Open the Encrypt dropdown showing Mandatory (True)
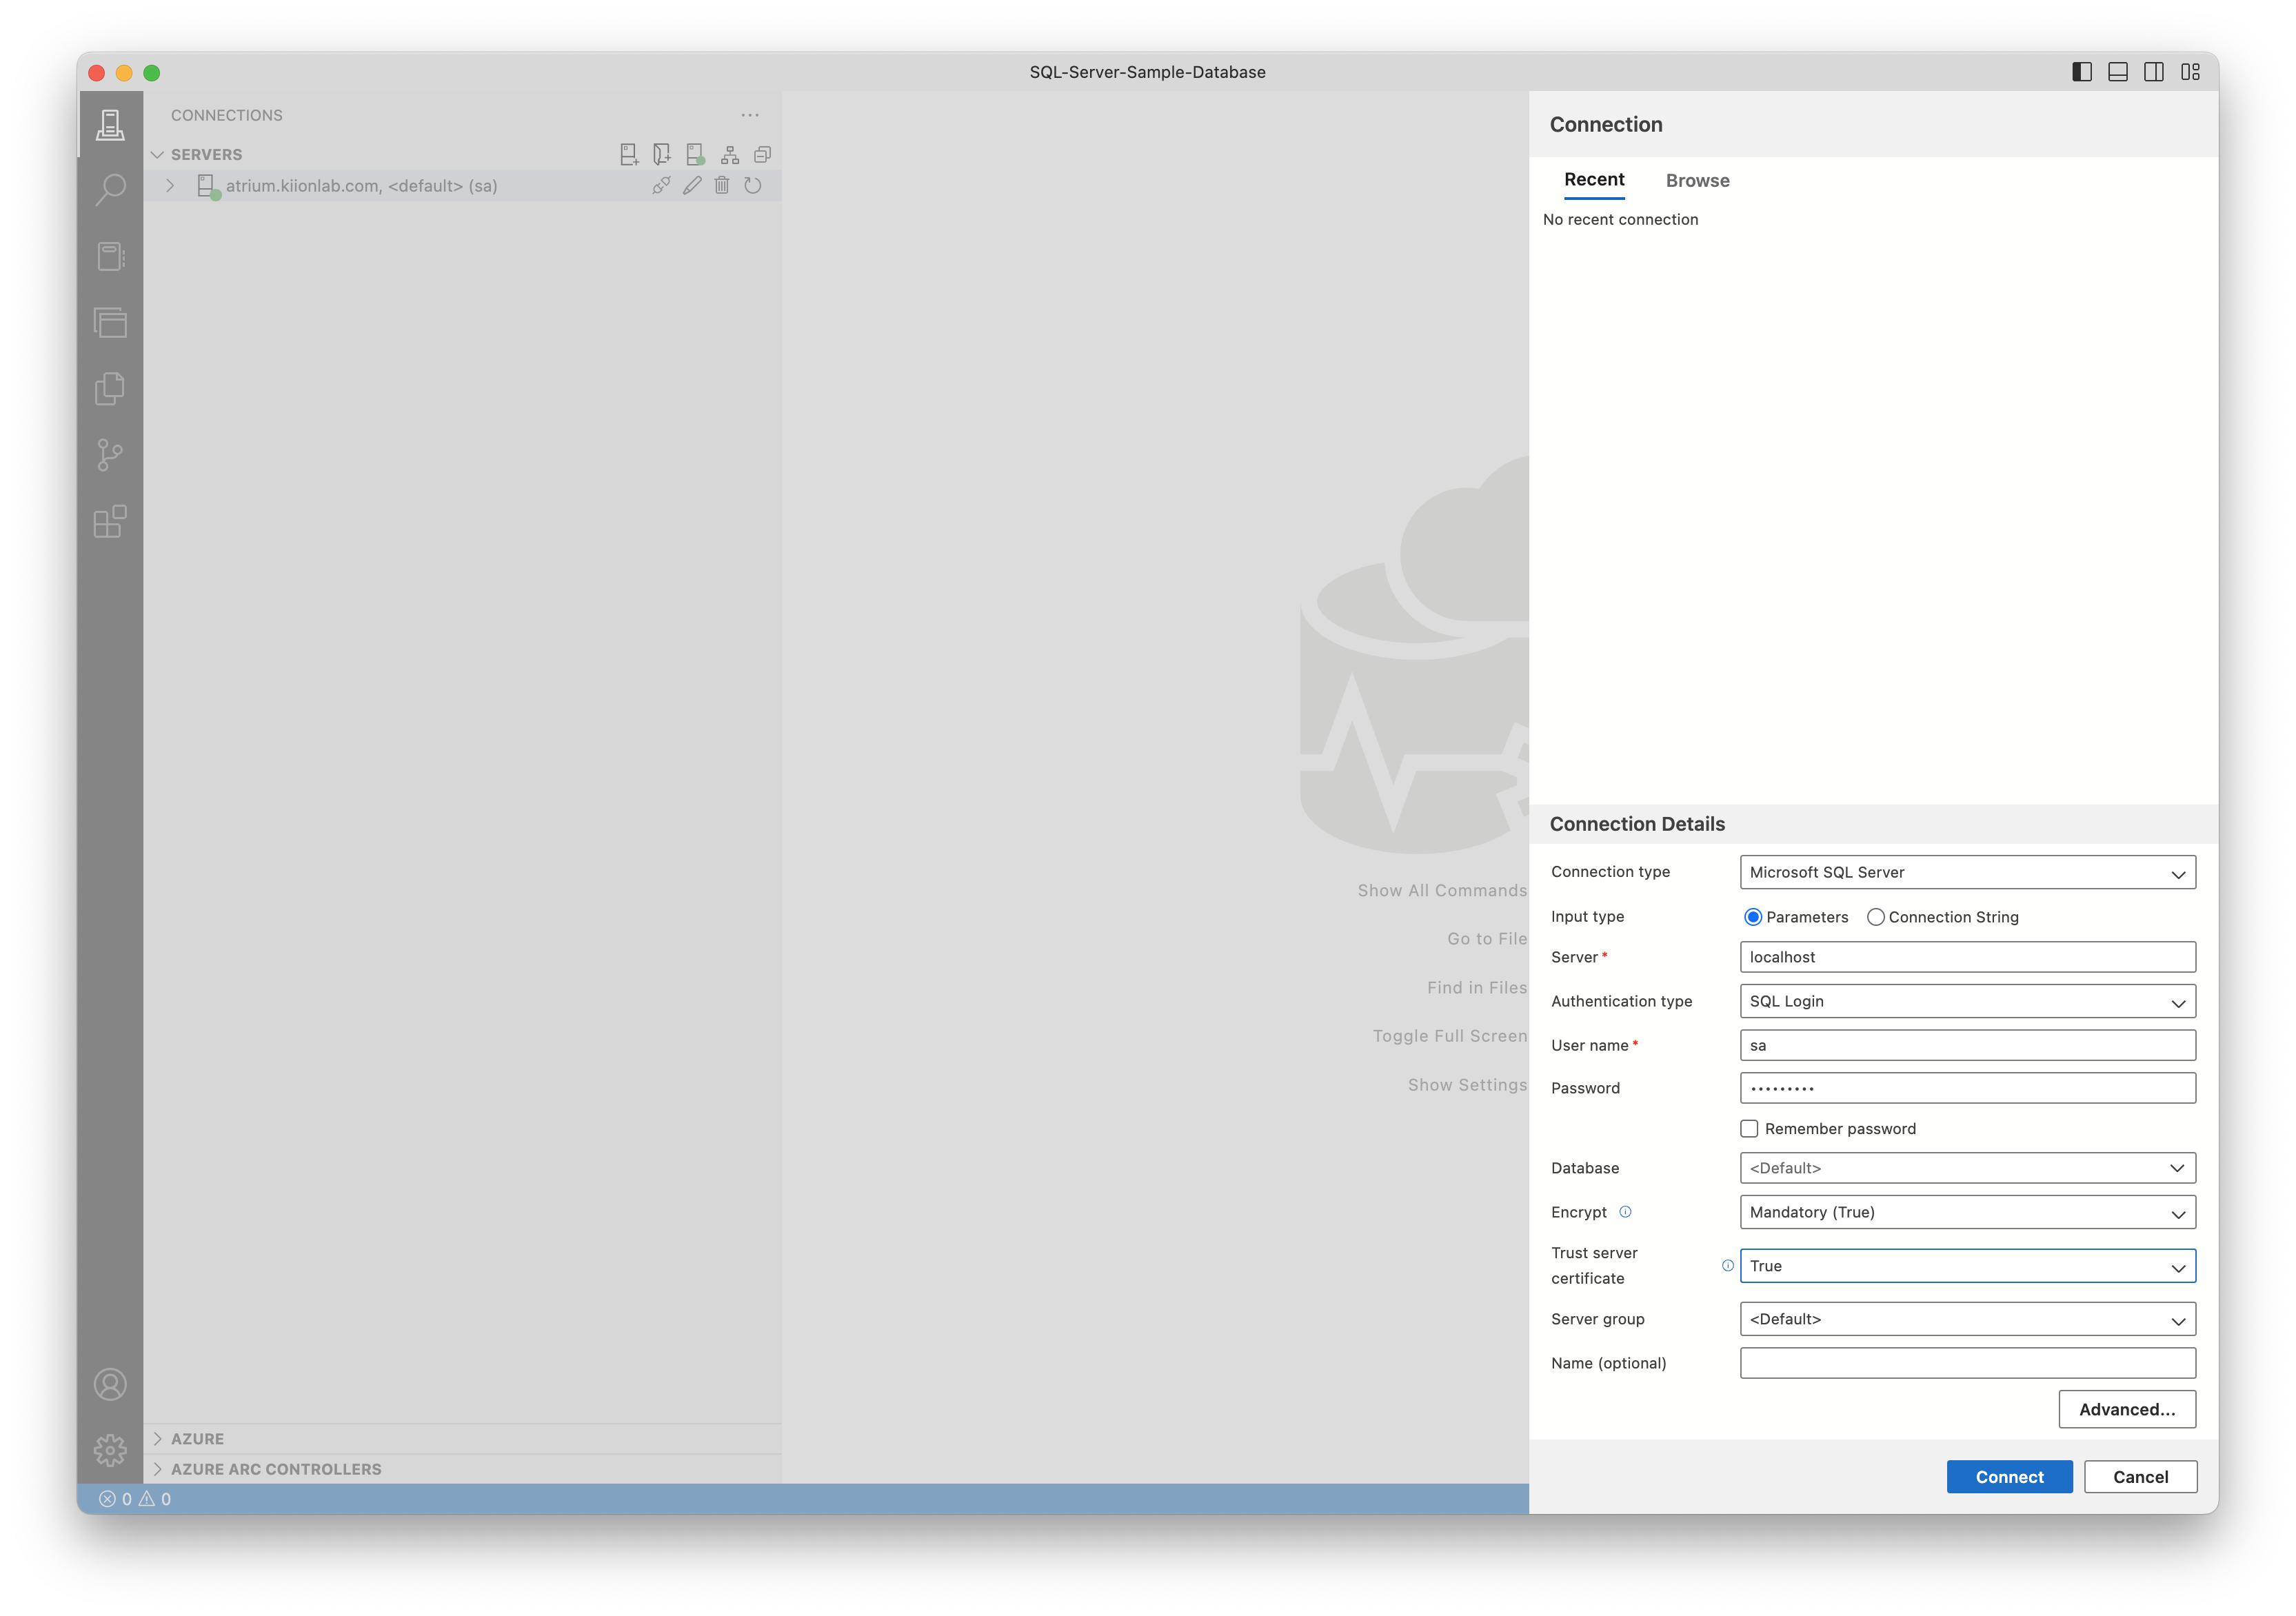 (1967, 1211)
